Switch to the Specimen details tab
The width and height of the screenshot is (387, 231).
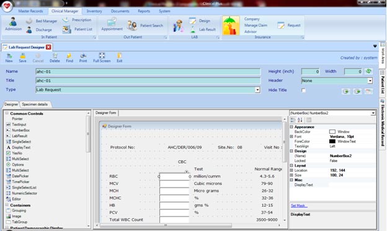(x=35, y=104)
